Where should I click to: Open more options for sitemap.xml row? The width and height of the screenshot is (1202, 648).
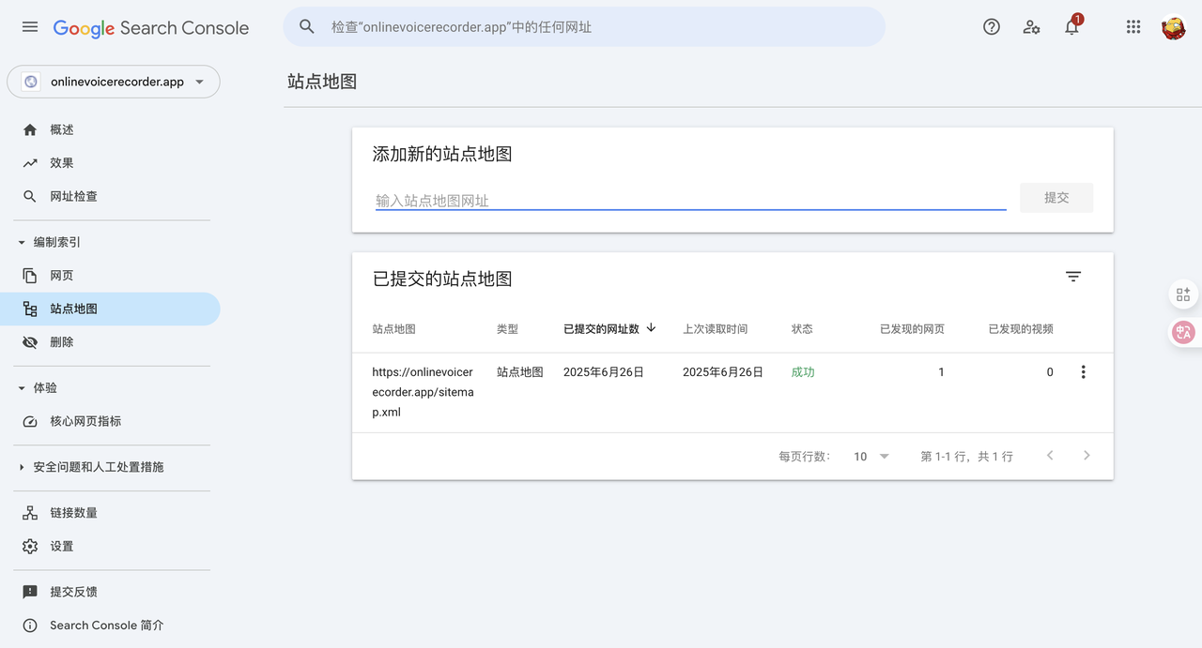(x=1083, y=372)
